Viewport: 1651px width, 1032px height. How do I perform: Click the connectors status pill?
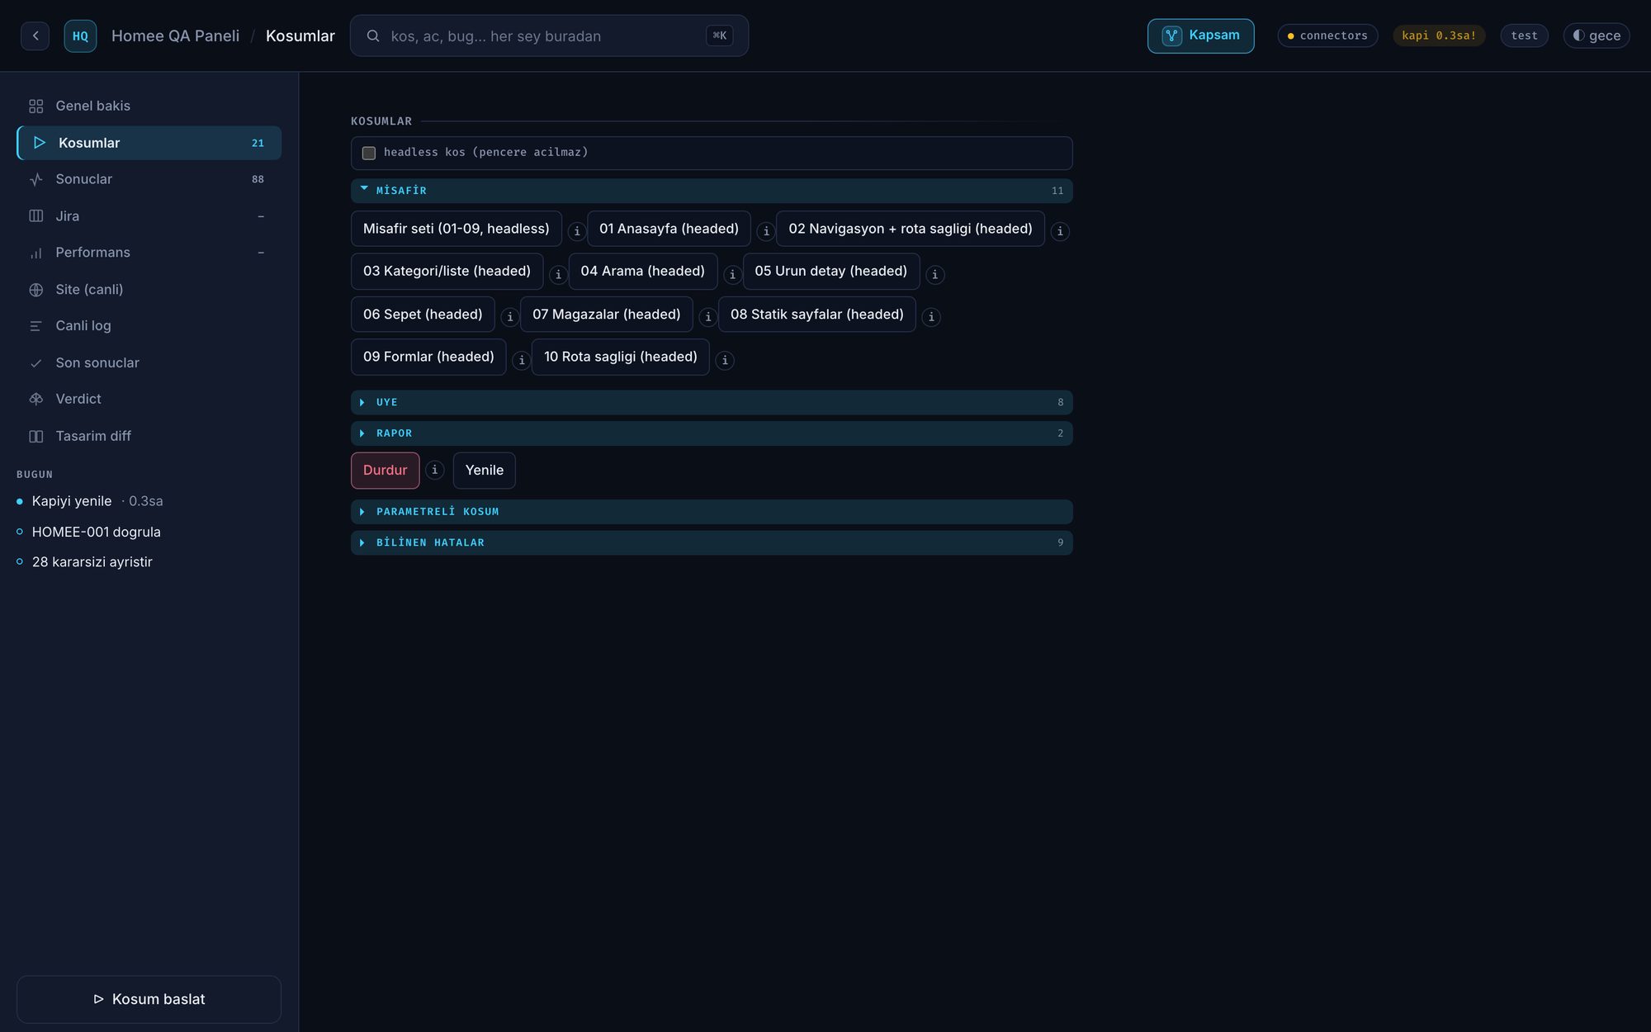[1327, 36]
